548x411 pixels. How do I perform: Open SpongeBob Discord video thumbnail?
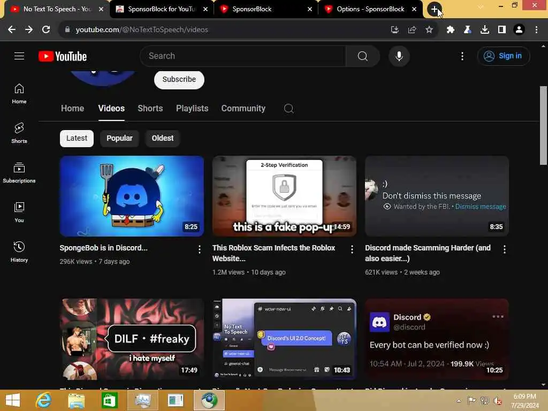click(132, 196)
